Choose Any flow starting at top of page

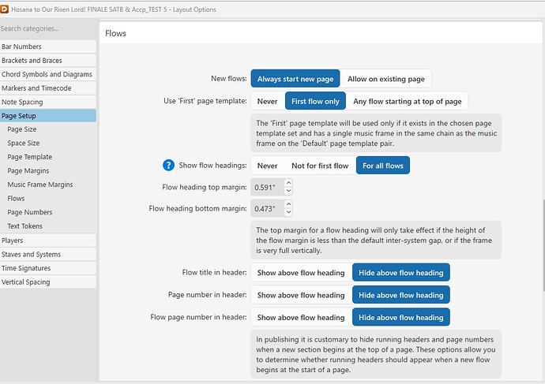pyautogui.click(x=407, y=101)
